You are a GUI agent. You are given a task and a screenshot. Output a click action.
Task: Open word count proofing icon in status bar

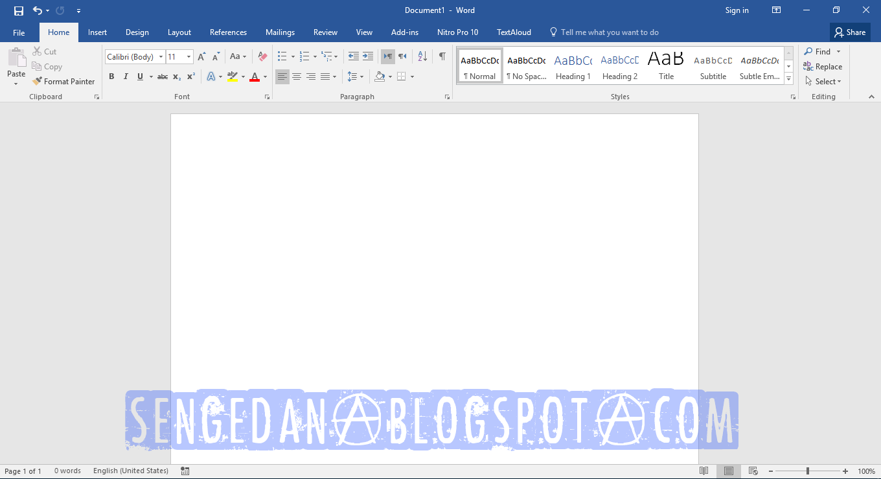pyautogui.click(x=185, y=471)
